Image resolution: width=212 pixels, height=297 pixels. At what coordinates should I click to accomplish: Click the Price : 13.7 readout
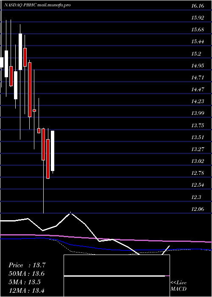(27, 265)
